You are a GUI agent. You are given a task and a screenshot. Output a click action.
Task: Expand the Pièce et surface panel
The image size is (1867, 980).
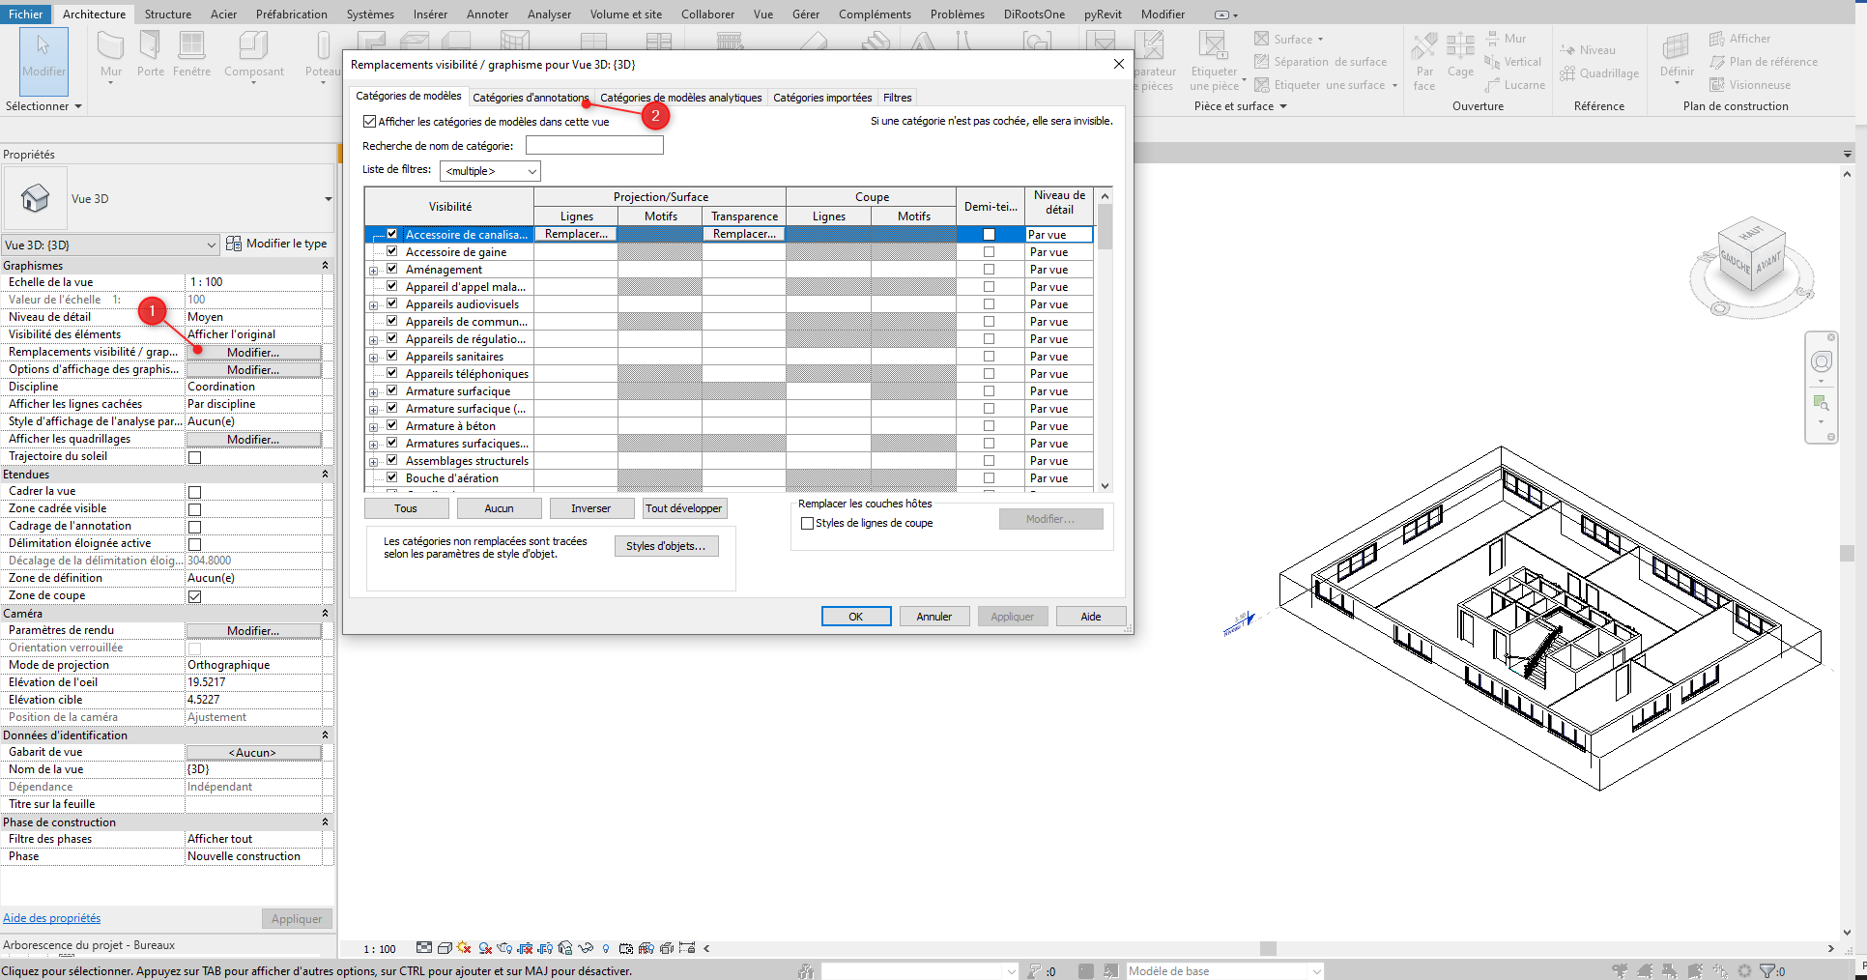tap(1240, 106)
